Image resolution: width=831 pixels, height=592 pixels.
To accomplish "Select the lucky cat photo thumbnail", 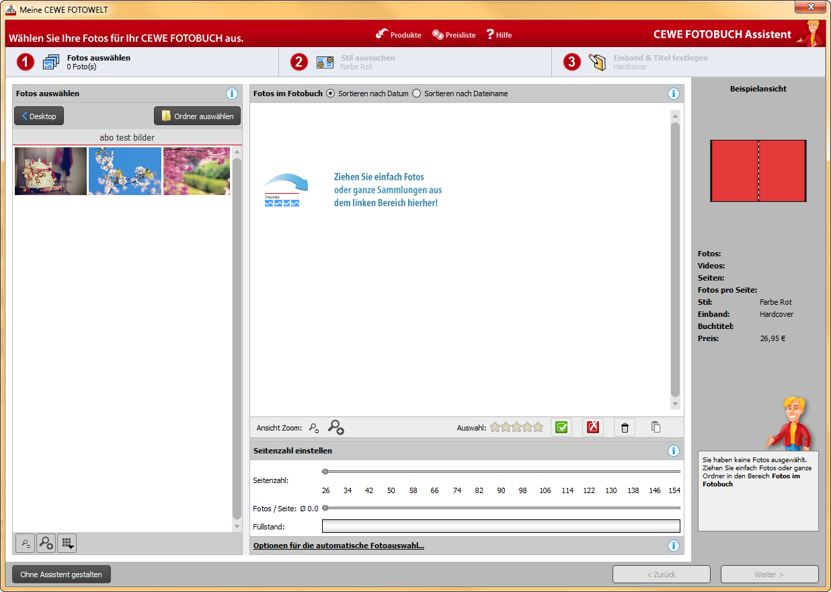I will pyautogui.click(x=50, y=172).
